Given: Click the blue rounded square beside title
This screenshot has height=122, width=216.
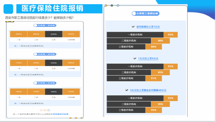Looking at the screenshot, I should pyautogui.click(x=8, y=9).
